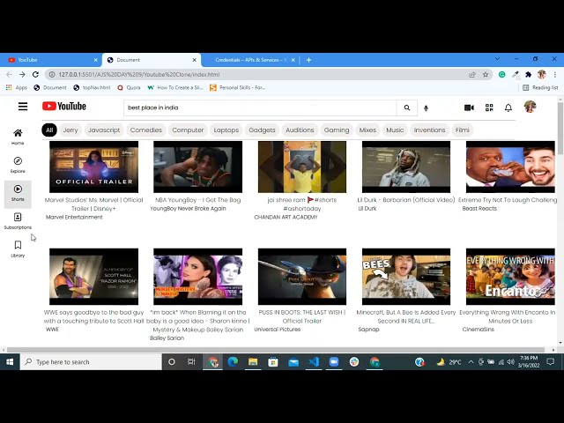Screen dimensions: 564x423
Task: Bookmark this page with the star
Action: coord(486,74)
